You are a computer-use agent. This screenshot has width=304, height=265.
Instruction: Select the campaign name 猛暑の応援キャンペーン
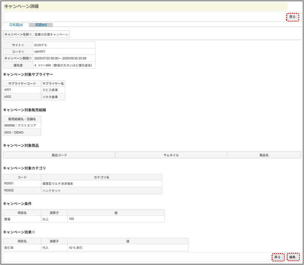pyautogui.click(x=51, y=34)
